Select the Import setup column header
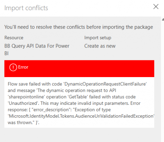This screenshot has width=164, height=142. pos(98,38)
